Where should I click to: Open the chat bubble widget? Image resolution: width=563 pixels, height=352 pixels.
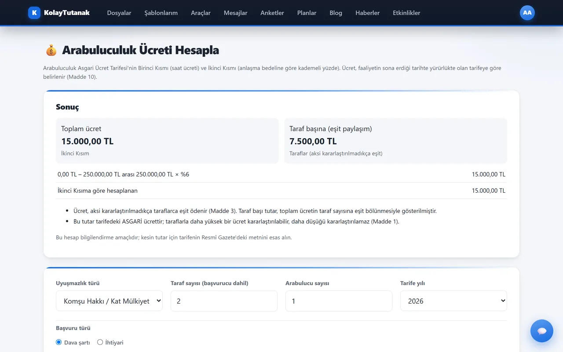click(x=542, y=331)
